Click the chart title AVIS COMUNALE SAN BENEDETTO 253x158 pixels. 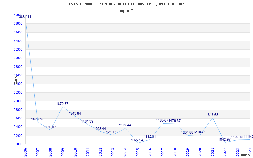click(x=126, y=4)
